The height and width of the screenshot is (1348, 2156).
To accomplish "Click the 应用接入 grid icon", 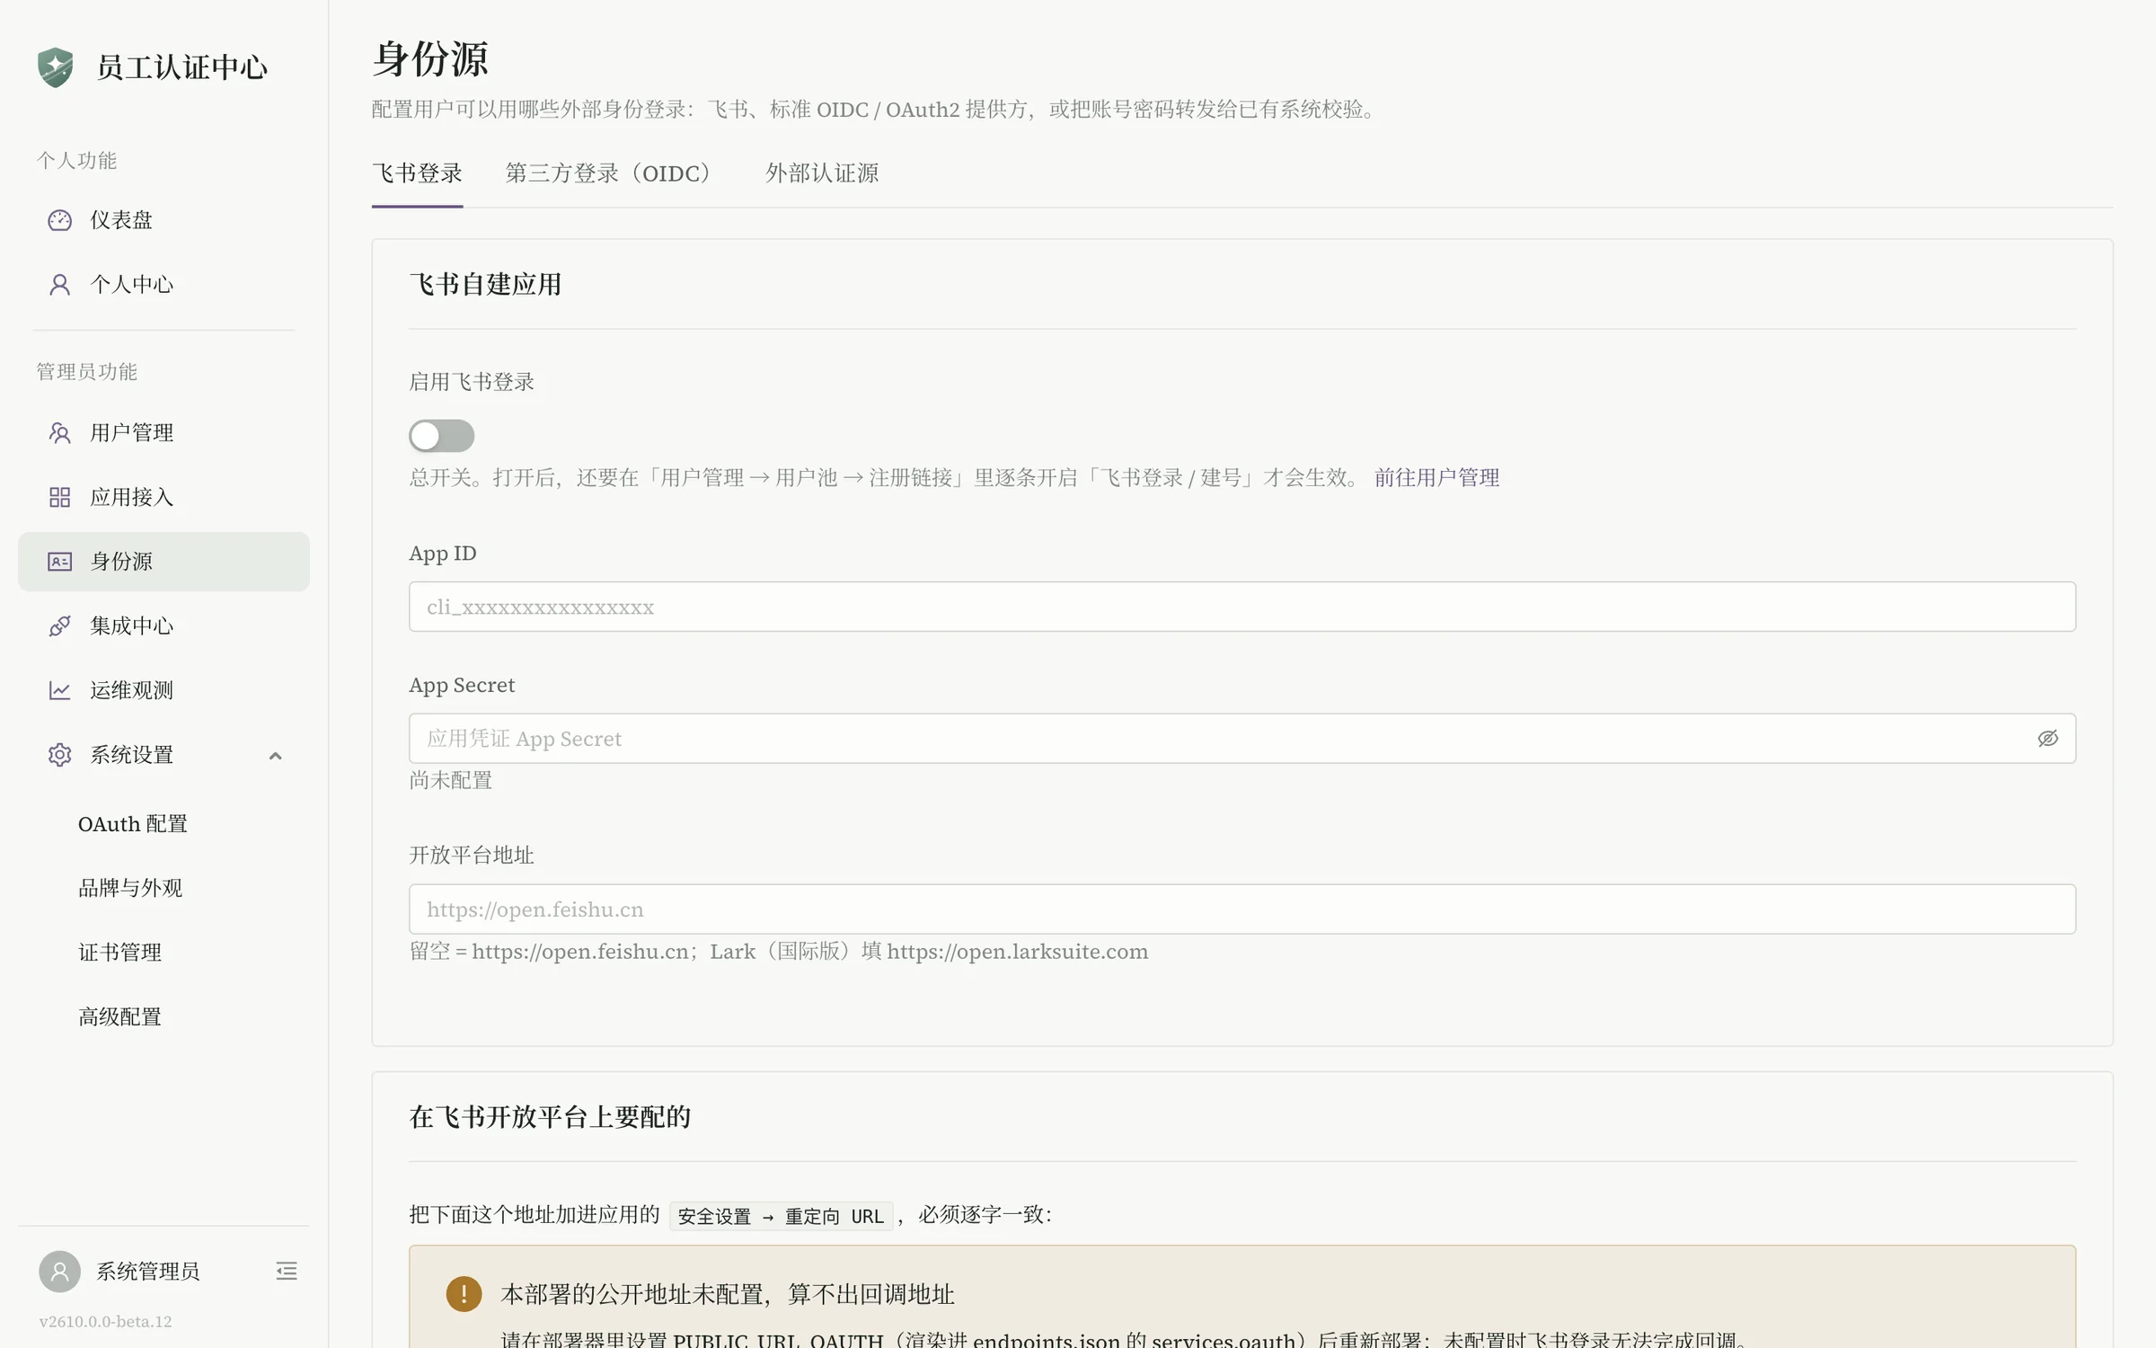I will pyautogui.click(x=59, y=497).
